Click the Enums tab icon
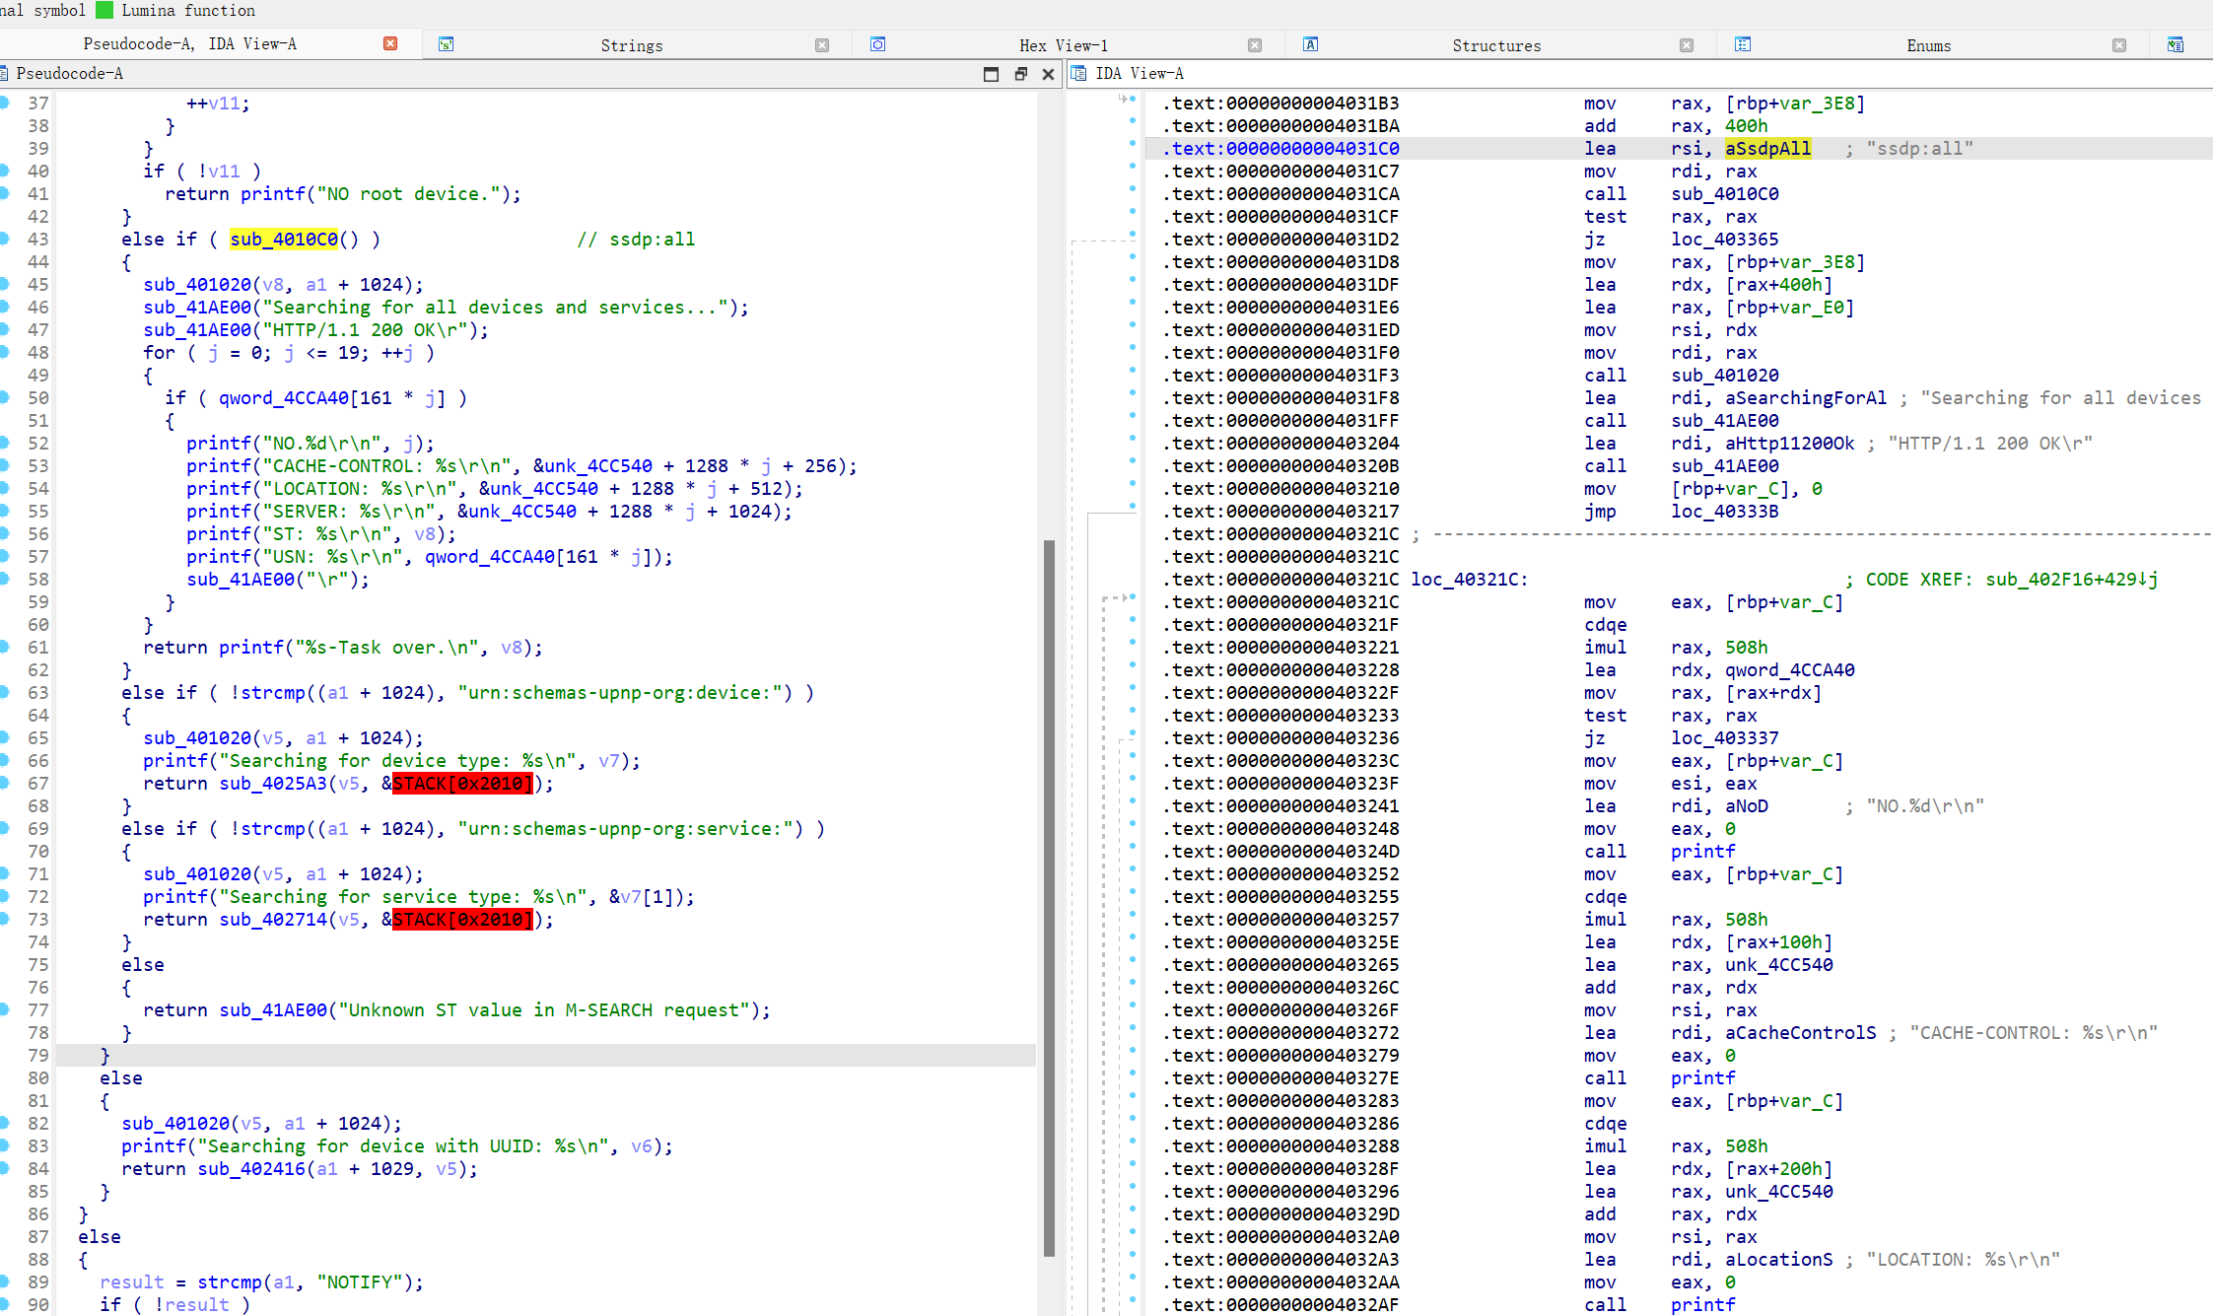This screenshot has height=1316, width=2213. pos(1743,44)
